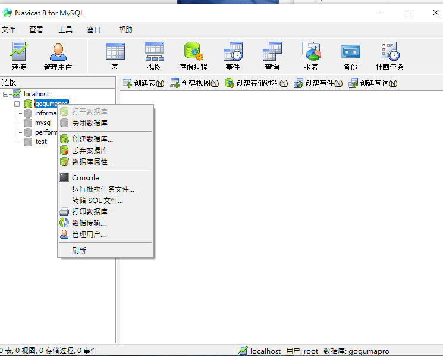Open the 查看 menu
This screenshot has width=443, height=356.
point(36,29)
